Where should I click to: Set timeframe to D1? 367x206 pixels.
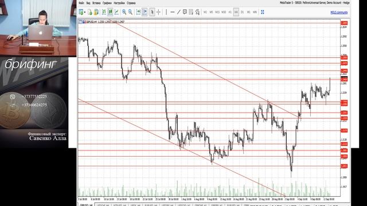[x=242, y=12]
